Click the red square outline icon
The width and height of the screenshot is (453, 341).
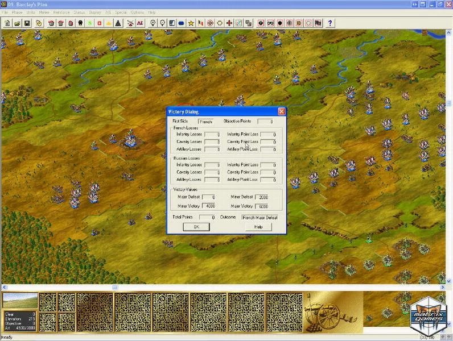click(100, 23)
